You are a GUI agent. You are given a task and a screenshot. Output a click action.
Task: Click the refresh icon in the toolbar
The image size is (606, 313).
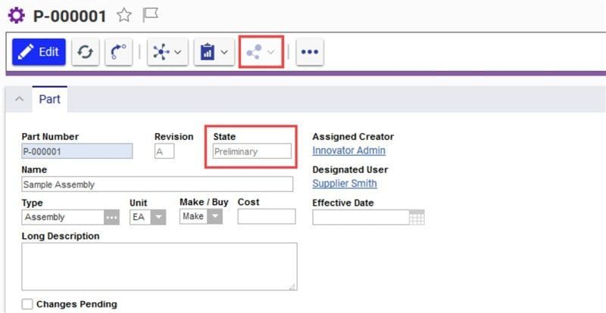click(87, 52)
